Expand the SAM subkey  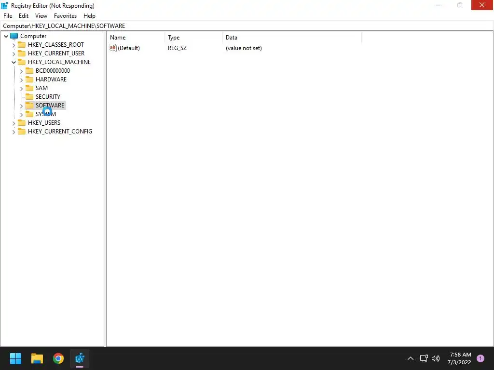21,89
